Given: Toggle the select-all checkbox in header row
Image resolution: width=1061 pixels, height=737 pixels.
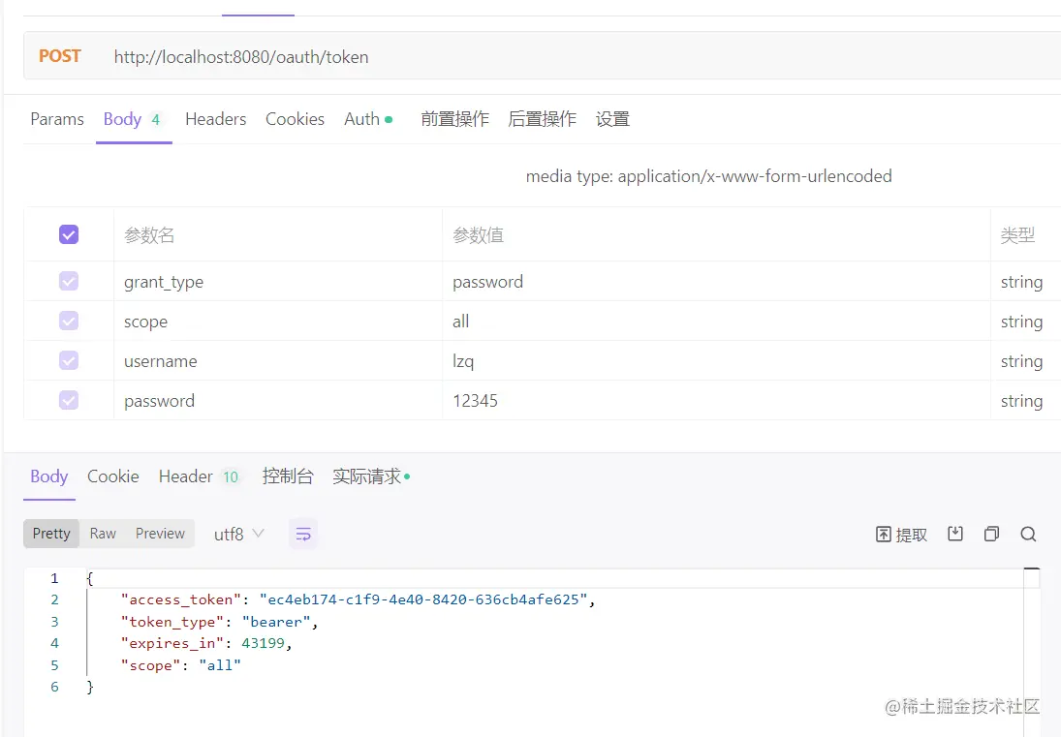Looking at the screenshot, I should 69,234.
